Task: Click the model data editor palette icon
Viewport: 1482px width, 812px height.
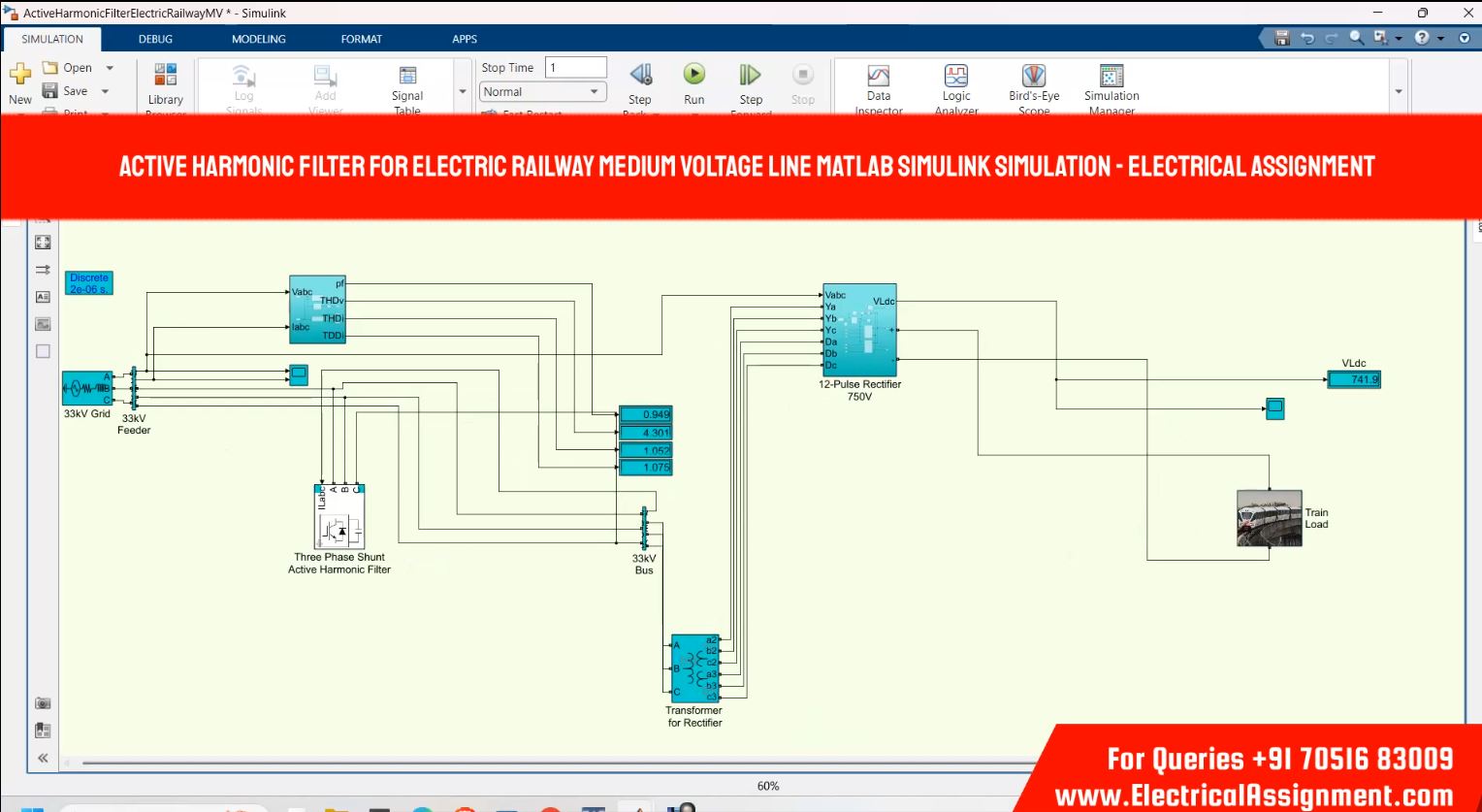Action: tap(43, 731)
